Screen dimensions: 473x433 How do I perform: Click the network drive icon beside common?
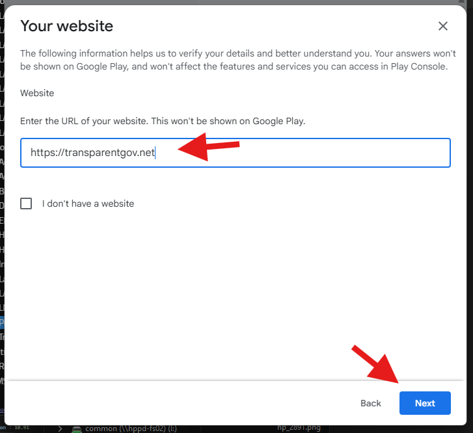77,428
